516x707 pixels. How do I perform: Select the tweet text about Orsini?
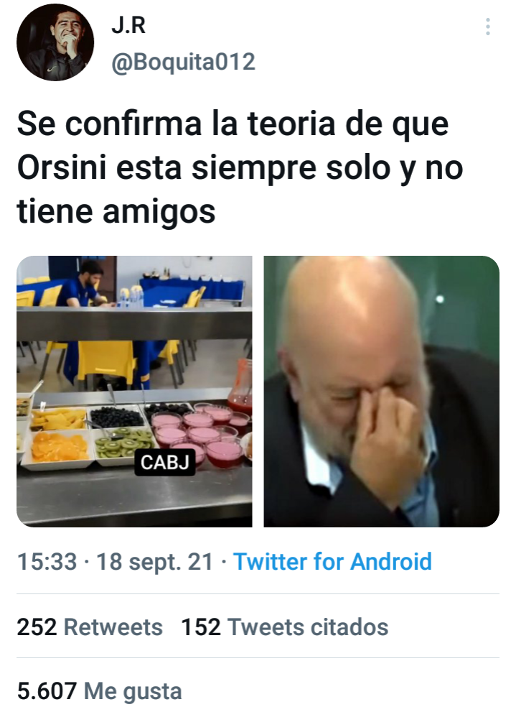coord(240,167)
